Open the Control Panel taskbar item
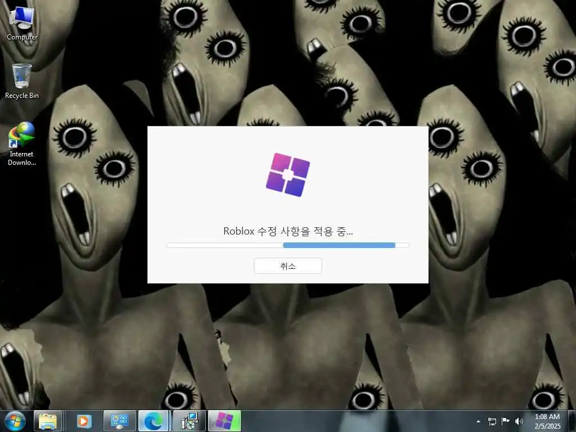Viewport: 576px width, 432px height. (119, 421)
